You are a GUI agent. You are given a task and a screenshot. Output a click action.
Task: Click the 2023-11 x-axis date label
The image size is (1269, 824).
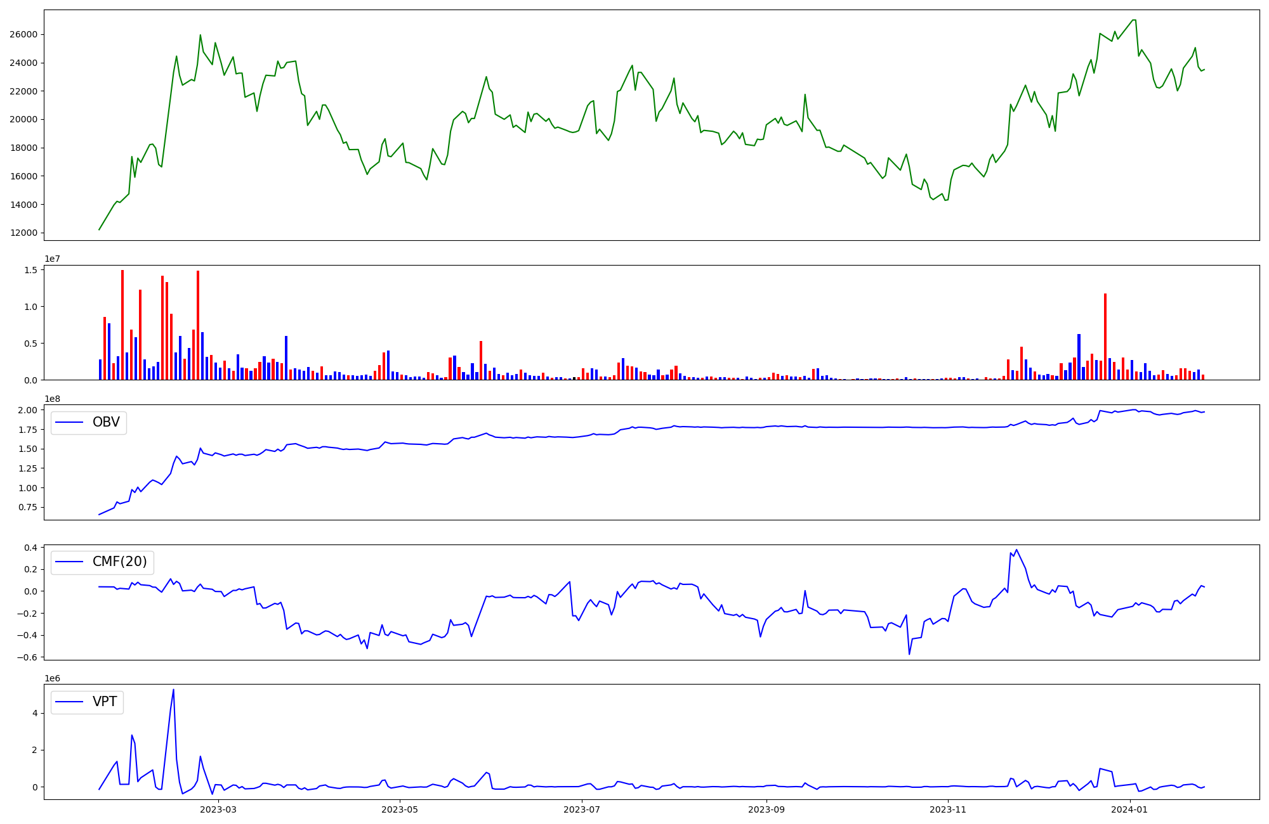point(948,809)
